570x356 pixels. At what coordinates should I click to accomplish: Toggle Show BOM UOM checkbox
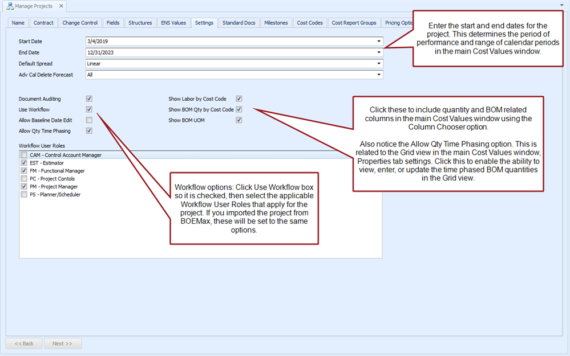click(239, 120)
